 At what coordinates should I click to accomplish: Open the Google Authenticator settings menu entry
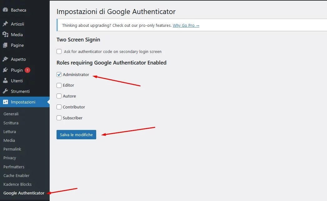[23, 193]
